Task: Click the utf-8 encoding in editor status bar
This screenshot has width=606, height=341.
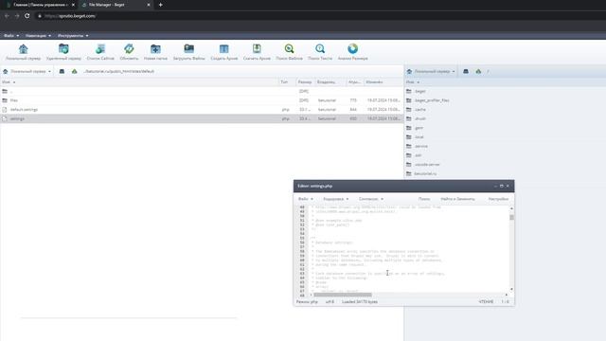Action: (x=330, y=302)
